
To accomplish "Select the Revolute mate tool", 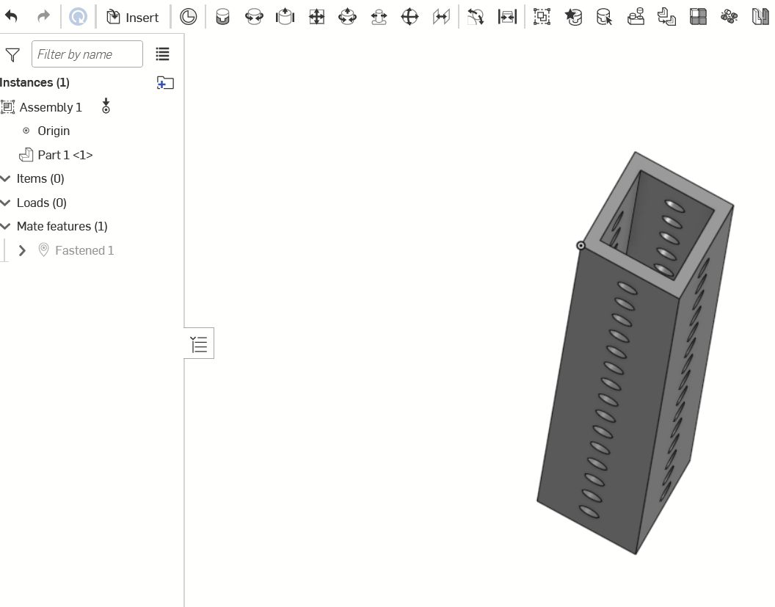I will point(254,17).
